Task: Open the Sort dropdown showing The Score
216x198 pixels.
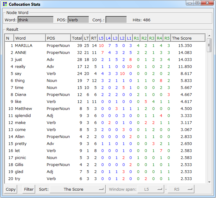Action: (x=77, y=189)
